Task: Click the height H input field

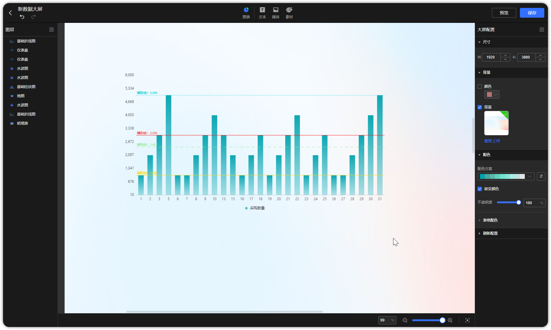Action: coord(526,57)
